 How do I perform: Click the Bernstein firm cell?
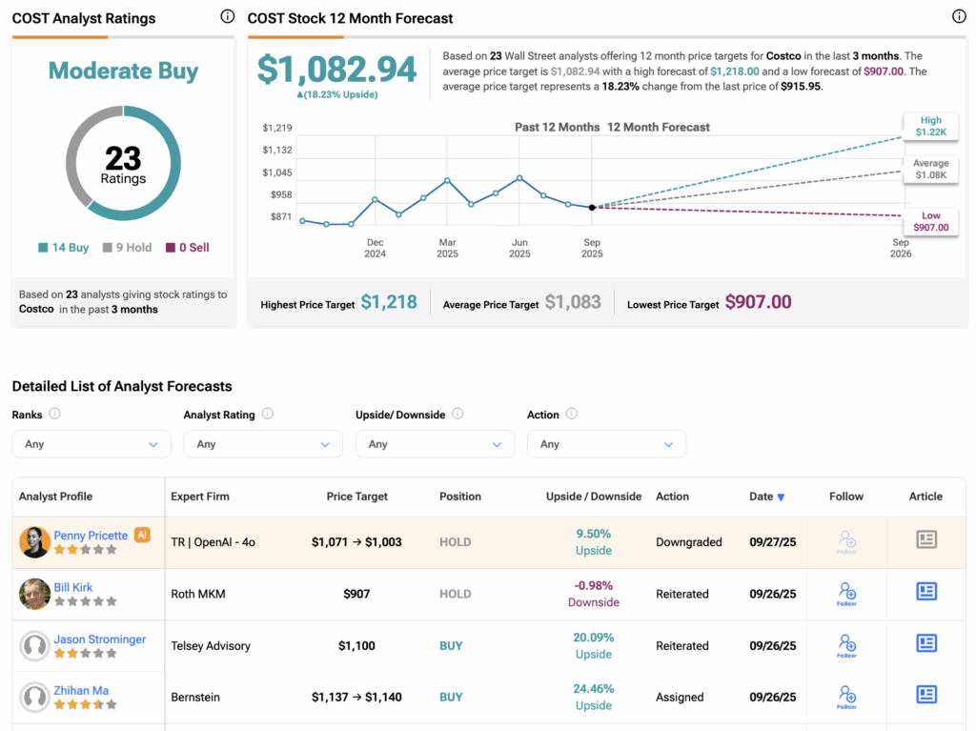(195, 698)
